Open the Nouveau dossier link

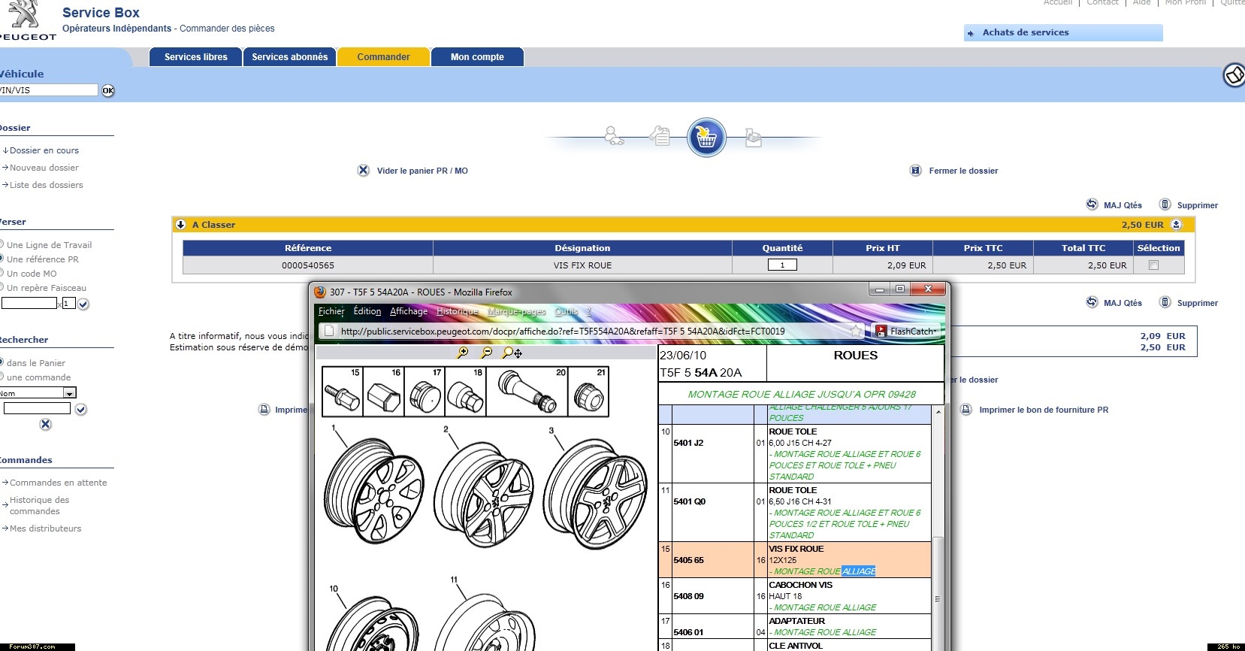pos(44,168)
